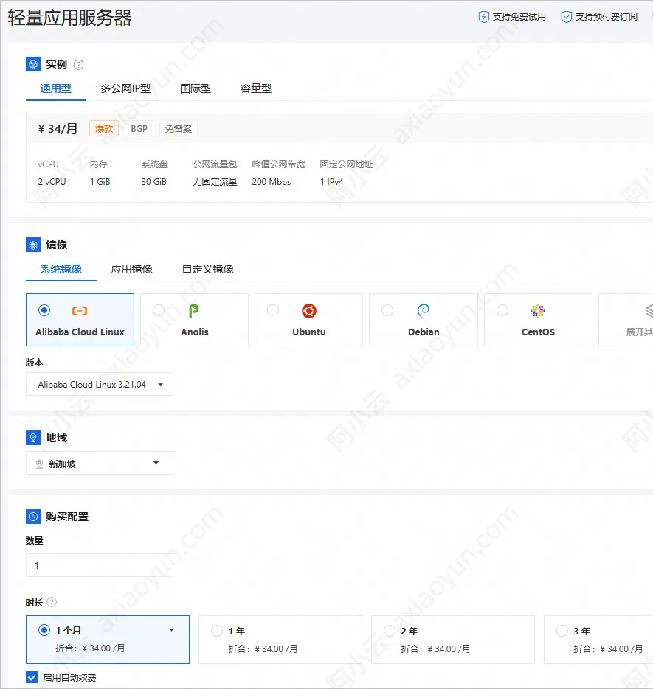Click the 支持免费试用 link text
Screen dimensions: 653x689
[519, 17]
